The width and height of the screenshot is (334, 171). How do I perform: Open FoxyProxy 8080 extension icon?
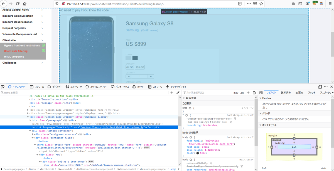coord(315,3)
